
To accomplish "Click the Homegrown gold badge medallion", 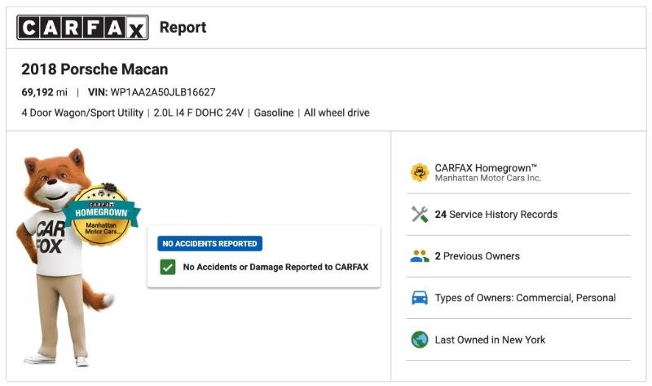I will click(x=101, y=215).
